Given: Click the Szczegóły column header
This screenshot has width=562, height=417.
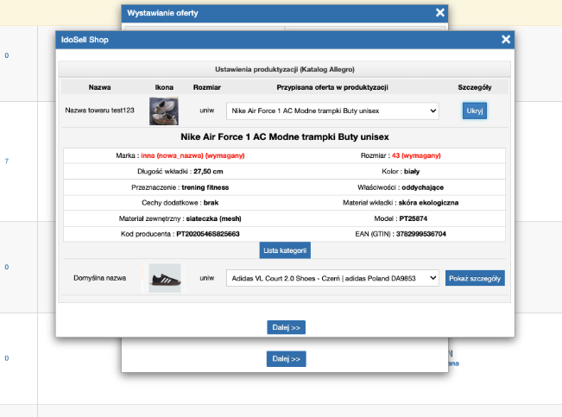Looking at the screenshot, I should 475,87.
